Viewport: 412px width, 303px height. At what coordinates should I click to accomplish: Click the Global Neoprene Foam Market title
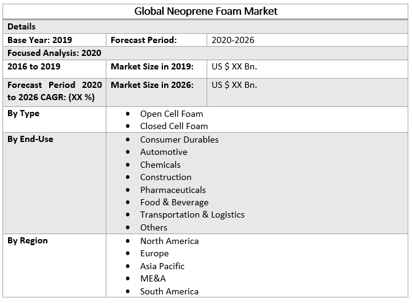pos(206,11)
